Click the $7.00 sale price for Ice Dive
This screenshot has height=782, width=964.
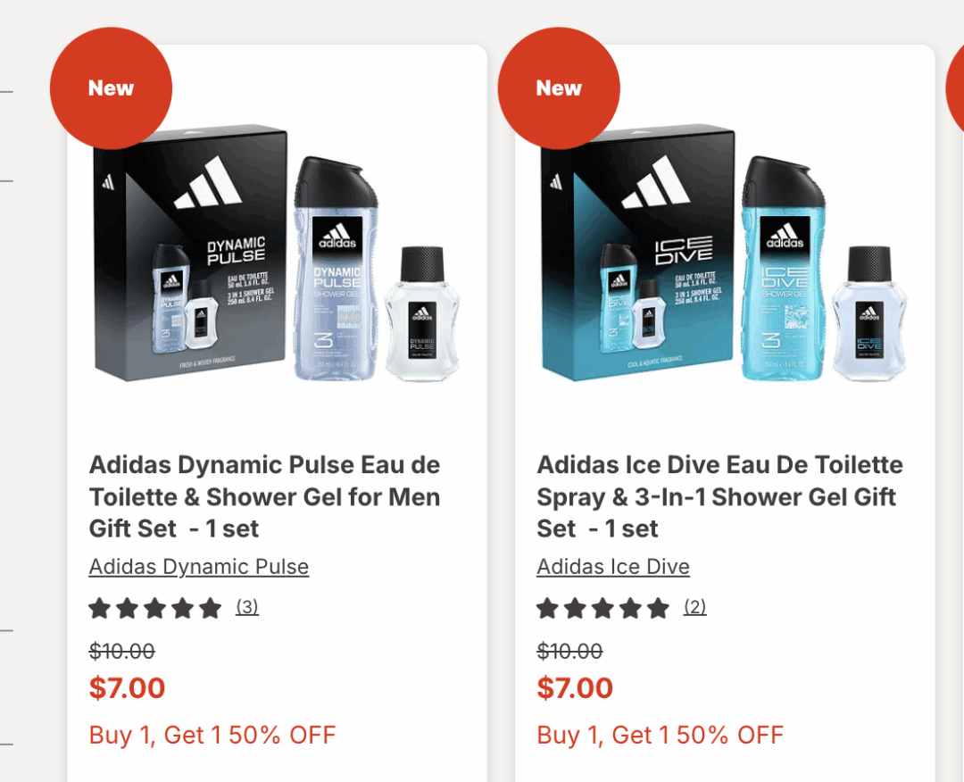tap(576, 688)
